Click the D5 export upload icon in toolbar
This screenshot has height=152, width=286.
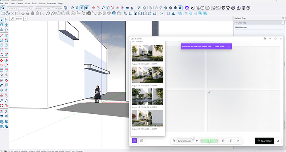coord(239,8)
